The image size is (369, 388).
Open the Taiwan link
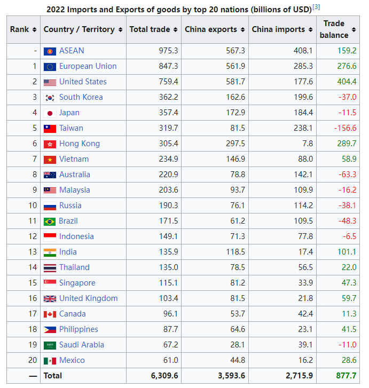[71, 128]
